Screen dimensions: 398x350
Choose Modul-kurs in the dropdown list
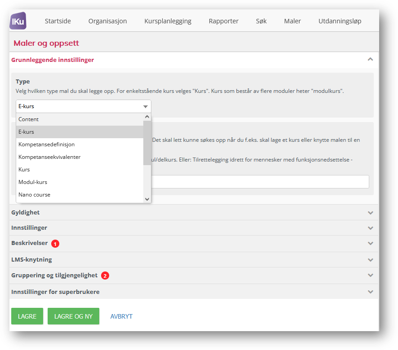pos(80,182)
